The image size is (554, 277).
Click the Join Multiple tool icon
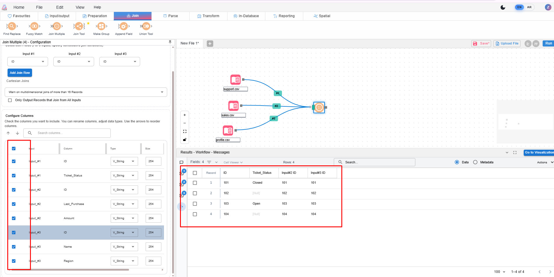pos(57,26)
